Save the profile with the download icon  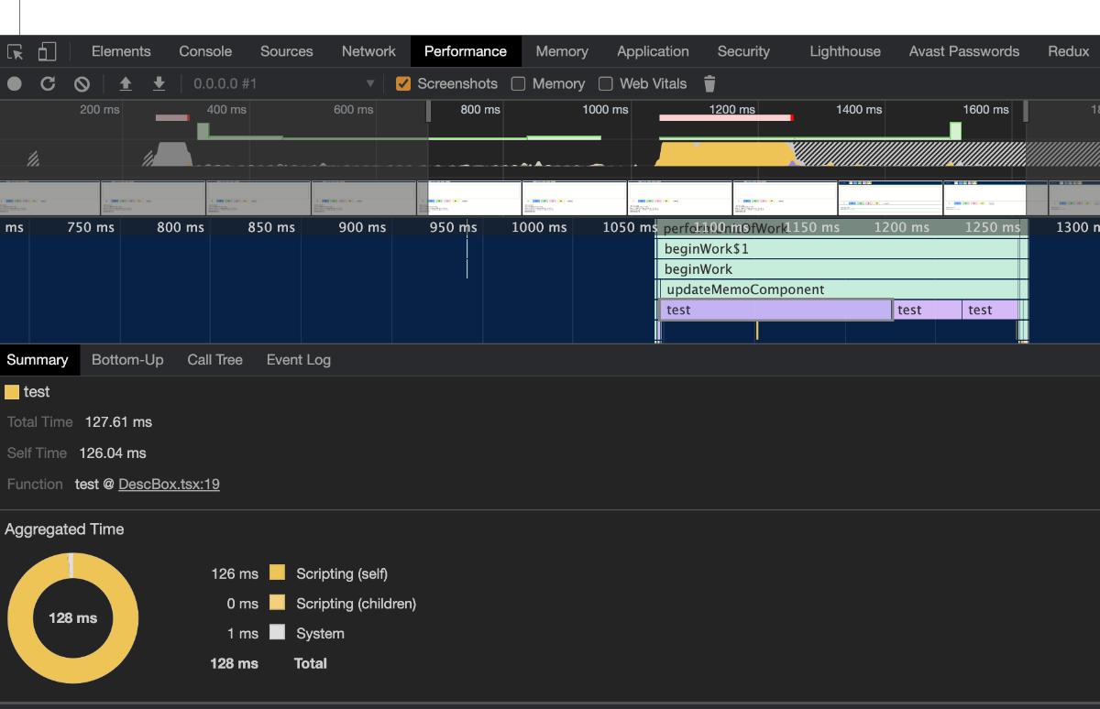[159, 83]
